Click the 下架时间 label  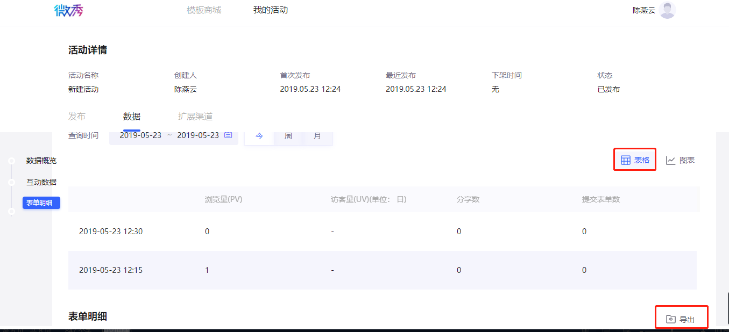(507, 75)
